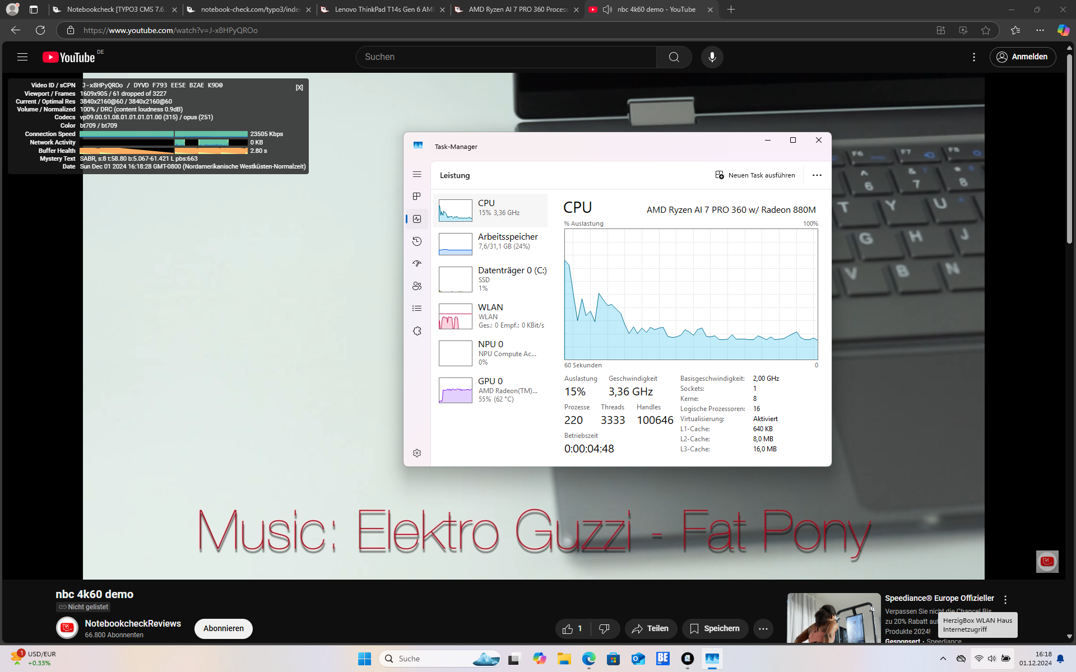Add page to favorites with star icon
The width and height of the screenshot is (1076, 672).
pyautogui.click(x=986, y=30)
